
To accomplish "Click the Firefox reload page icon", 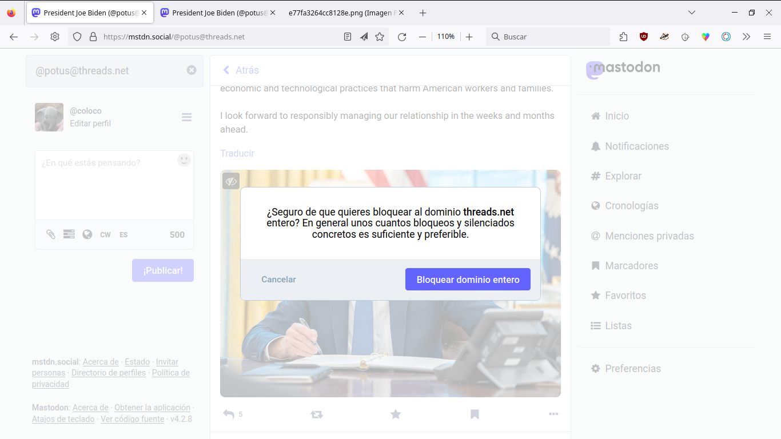I will [x=402, y=37].
